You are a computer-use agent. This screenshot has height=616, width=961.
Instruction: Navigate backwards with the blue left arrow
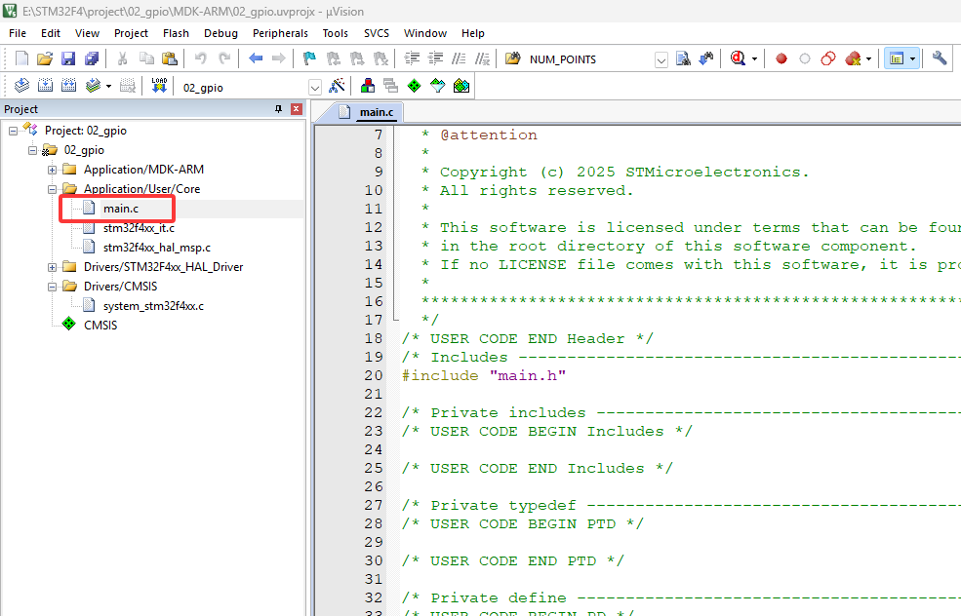[x=256, y=58]
